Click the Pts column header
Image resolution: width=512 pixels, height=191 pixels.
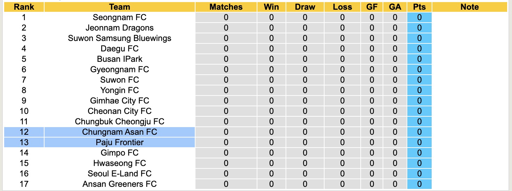[419, 7]
